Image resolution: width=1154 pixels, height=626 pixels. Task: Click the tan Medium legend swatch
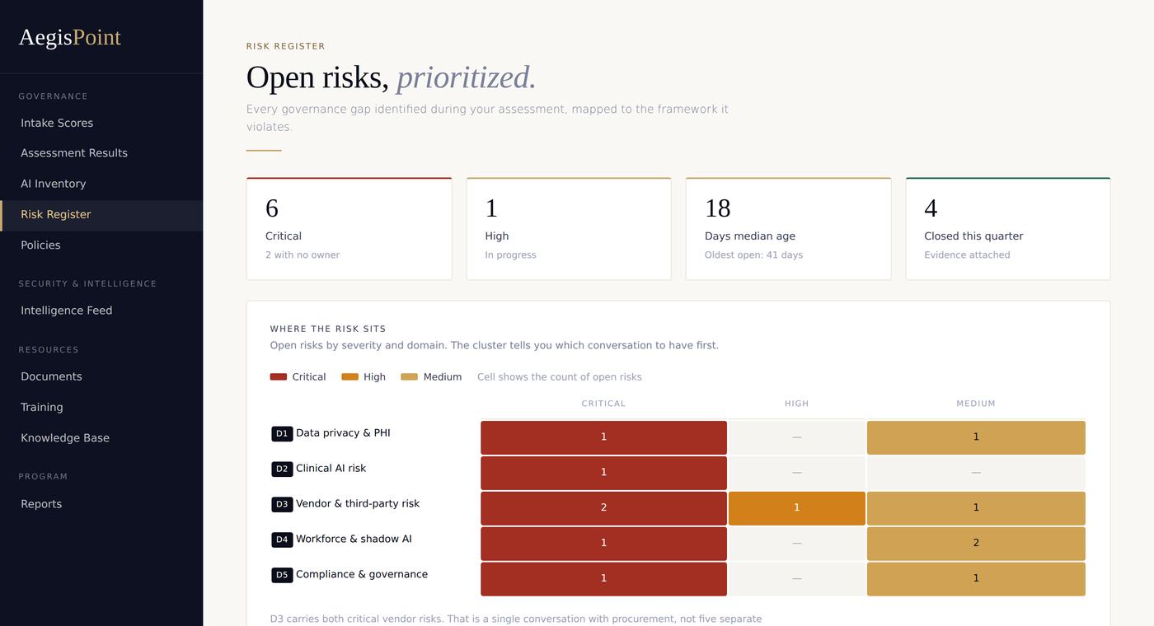pos(409,376)
